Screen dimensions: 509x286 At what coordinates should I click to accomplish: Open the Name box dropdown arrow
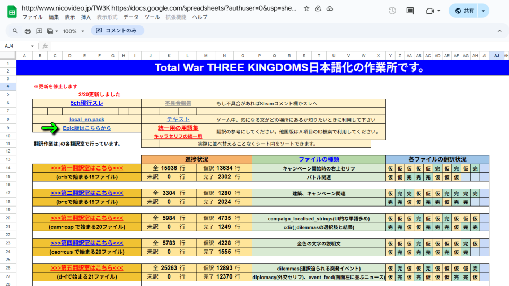click(x=32, y=46)
